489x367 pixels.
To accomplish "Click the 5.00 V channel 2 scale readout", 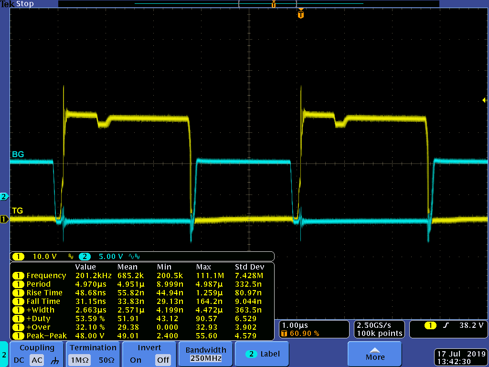I will click(x=111, y=257).
